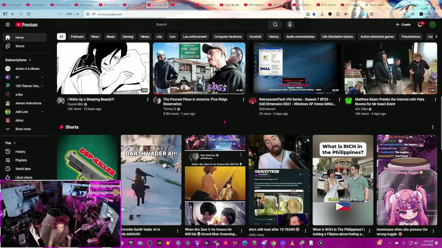Open the account avatar menu
This screenshot has width=442, height=248.
point(433,24)
